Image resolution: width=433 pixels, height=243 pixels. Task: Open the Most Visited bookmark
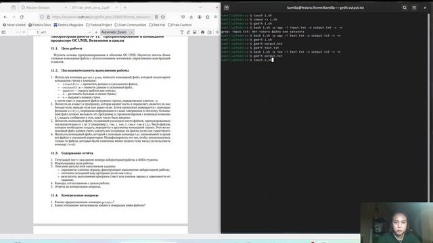[14, 25]
